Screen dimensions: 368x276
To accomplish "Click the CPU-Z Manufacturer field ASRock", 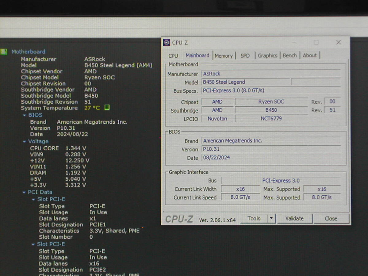I will point(271,74).
